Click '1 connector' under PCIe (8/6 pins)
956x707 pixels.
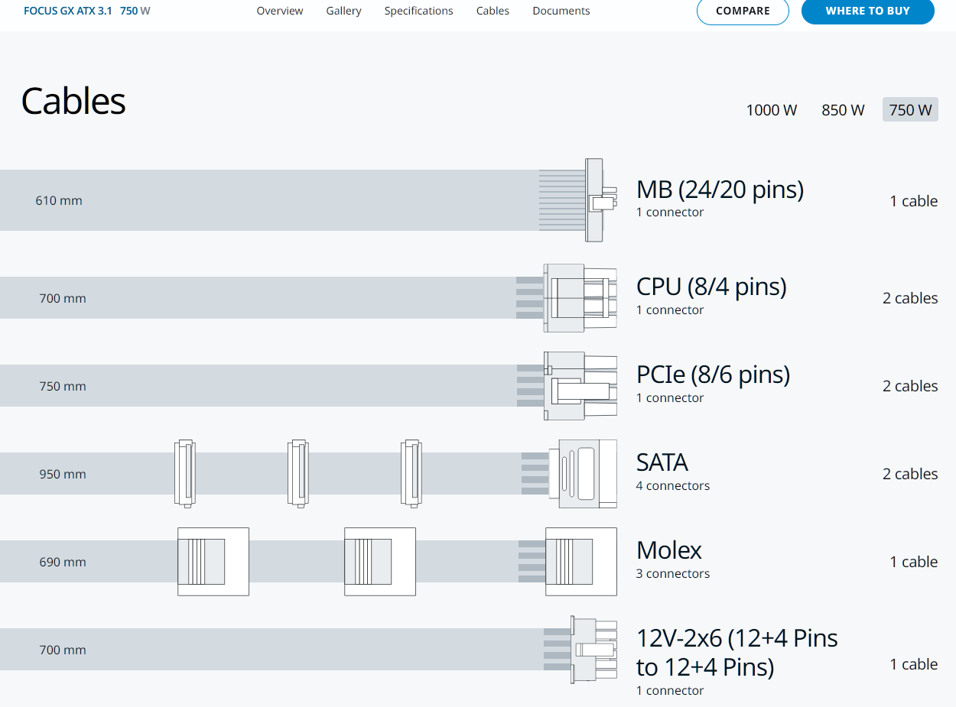(x=670, y=397)
